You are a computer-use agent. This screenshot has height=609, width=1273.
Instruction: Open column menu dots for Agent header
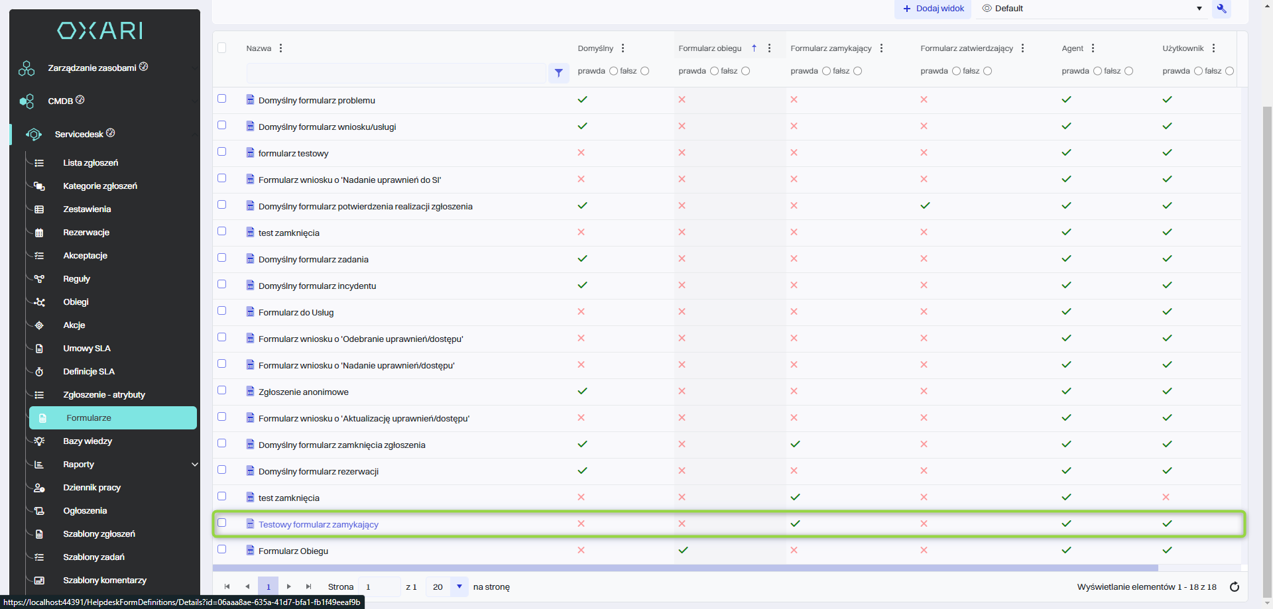coord(1093,48)
